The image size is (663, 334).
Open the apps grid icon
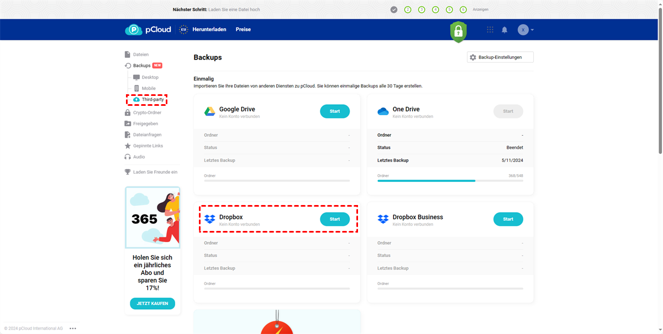pos(490,30)
